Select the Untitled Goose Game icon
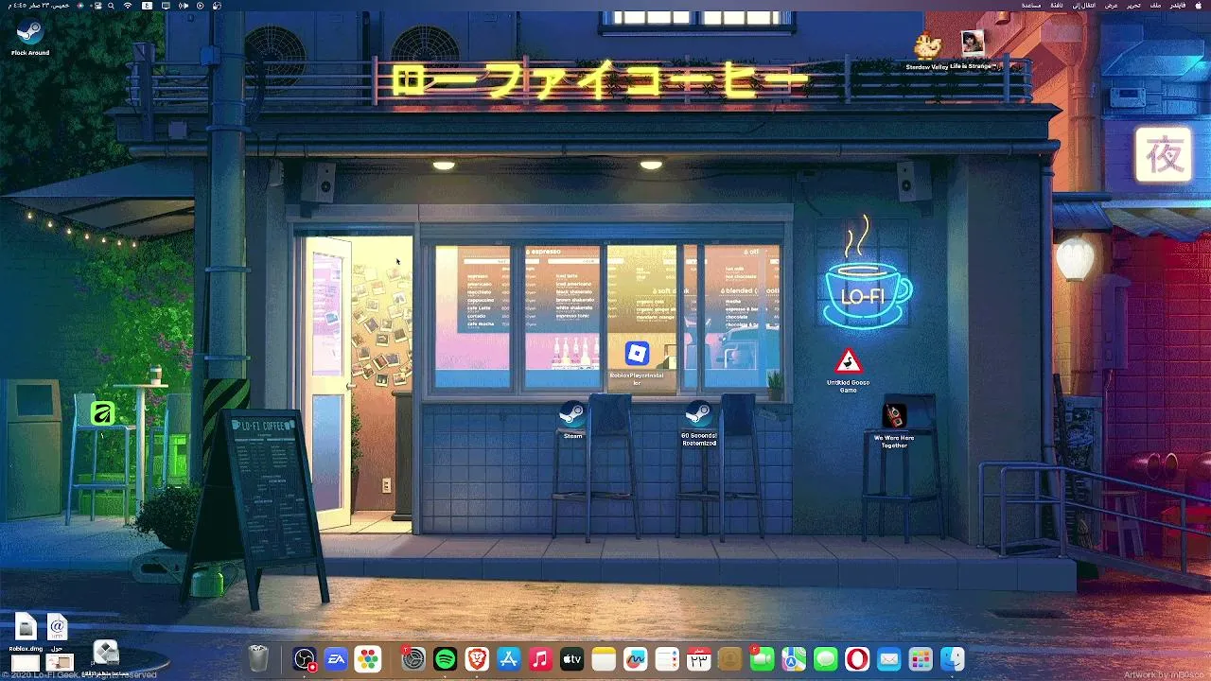 pyautogui.click(x=848, y=361)
